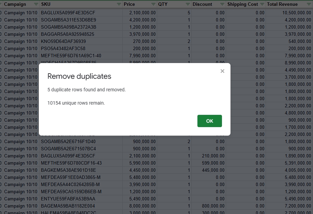
Task: Open the SKU column filter
Action: (x=119, y=4)
